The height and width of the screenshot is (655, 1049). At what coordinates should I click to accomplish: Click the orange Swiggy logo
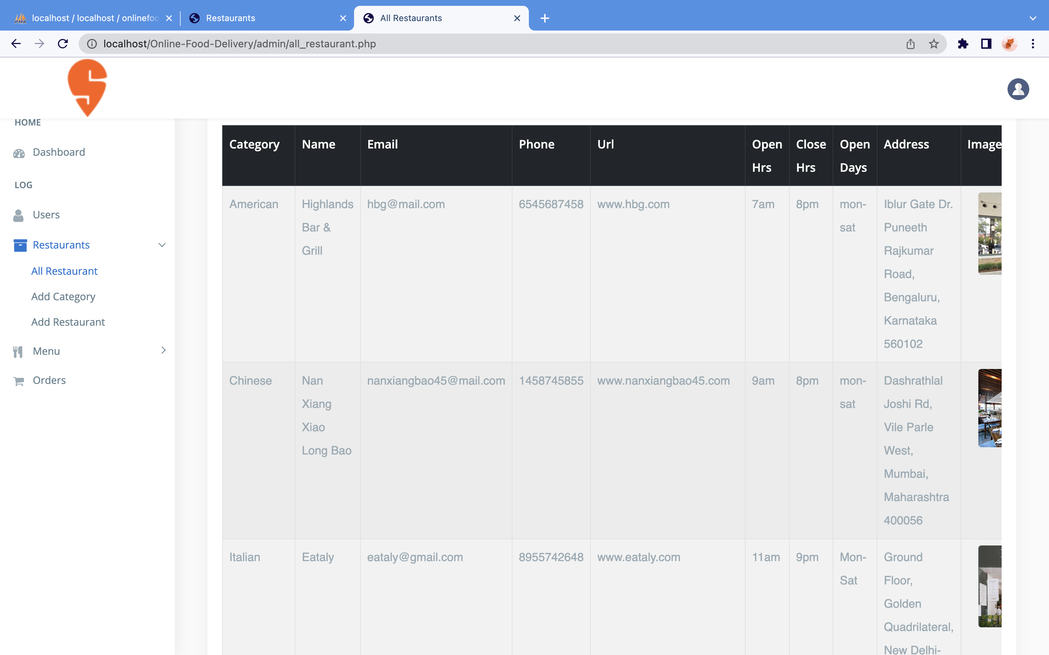(87, 87)
